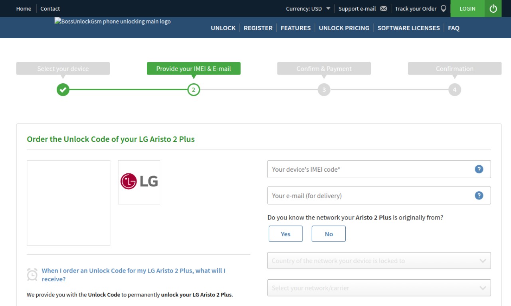
Task: Click the LG brand logo
Action: click(139, 182)
